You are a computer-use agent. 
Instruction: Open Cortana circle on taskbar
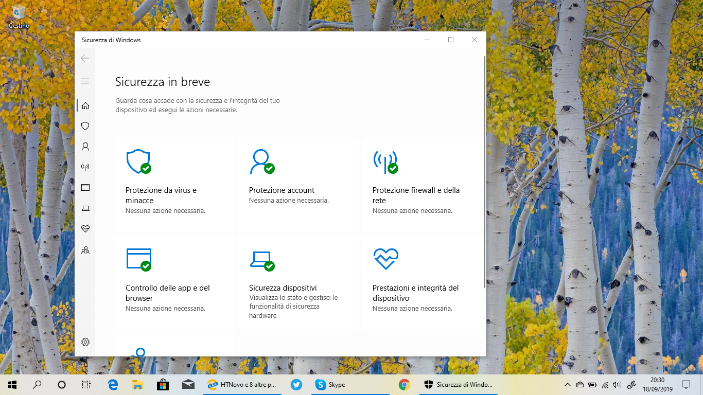[x=62, y=384]
